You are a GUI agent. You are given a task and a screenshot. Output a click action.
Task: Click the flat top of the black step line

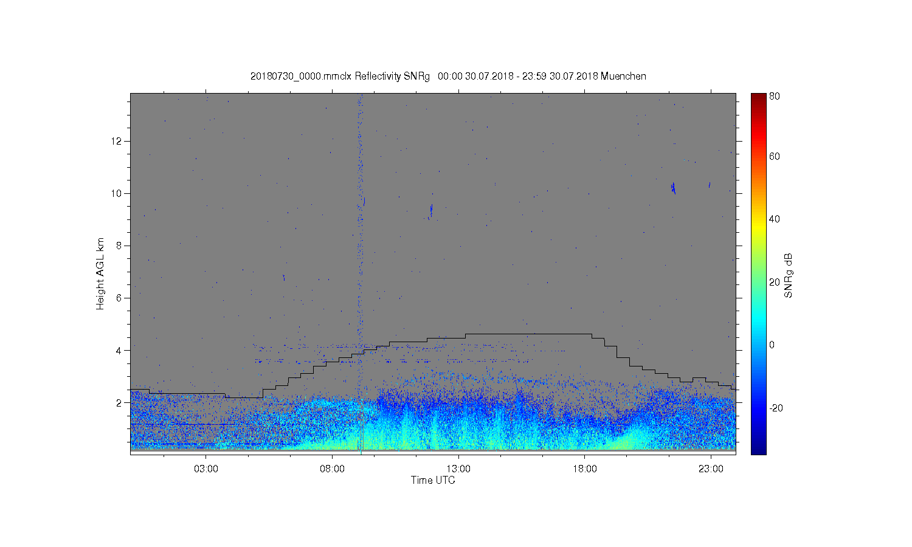pos(528,334)
